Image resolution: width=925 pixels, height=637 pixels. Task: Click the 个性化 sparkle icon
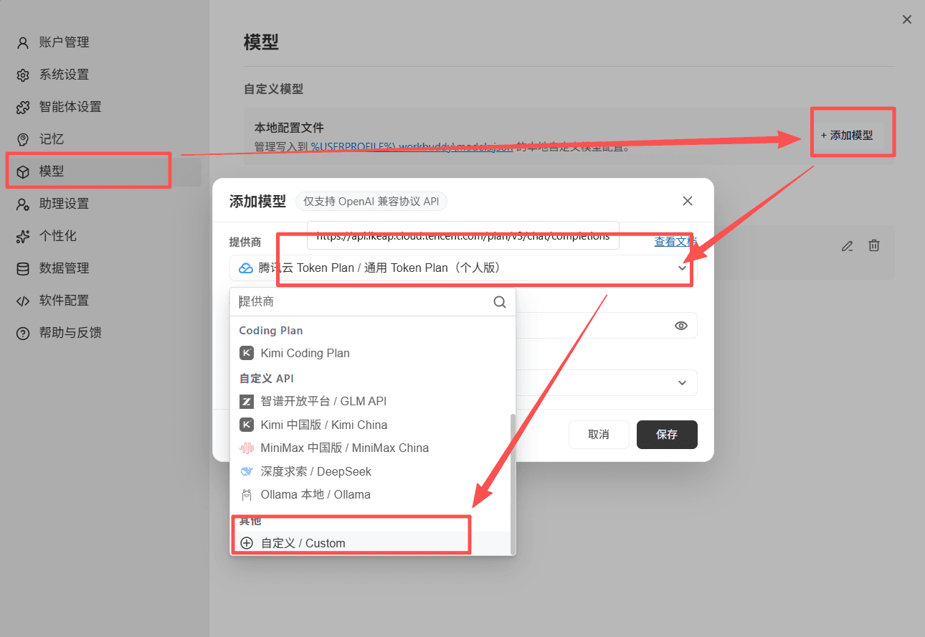pos(23,236)
